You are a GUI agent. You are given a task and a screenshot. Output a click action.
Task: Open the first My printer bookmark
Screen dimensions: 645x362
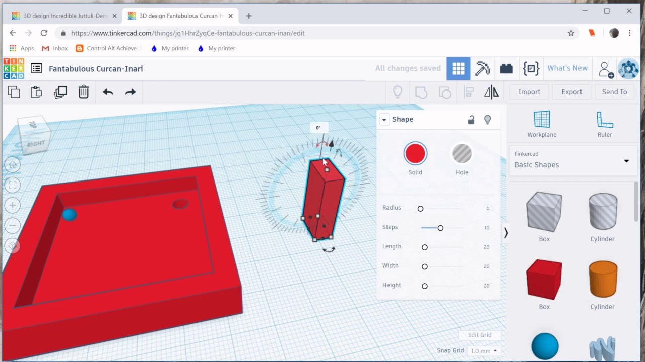[x=170, y=48]
